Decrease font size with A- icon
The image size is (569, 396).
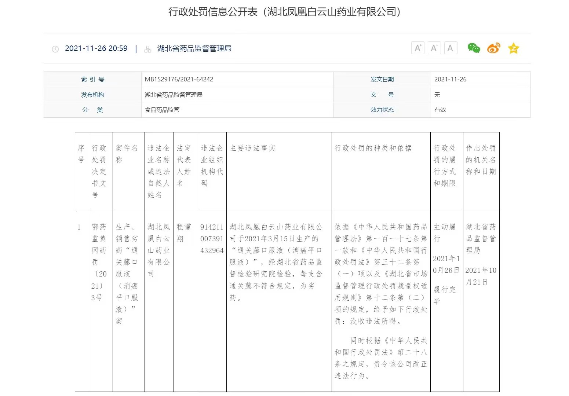pyautogui.click(x=434, y=48)
